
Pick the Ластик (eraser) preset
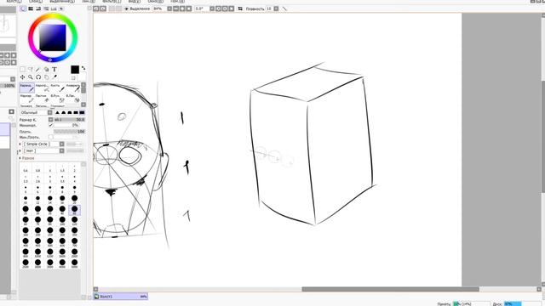tap(42, 99)
